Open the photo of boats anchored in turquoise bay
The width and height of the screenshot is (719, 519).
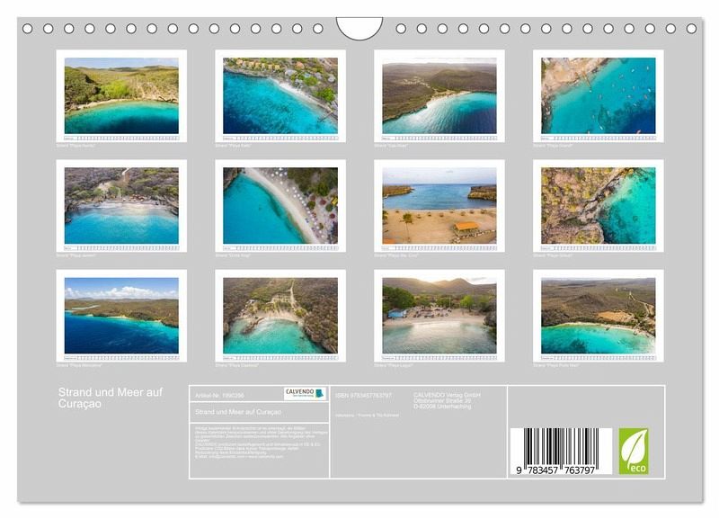(598, 95)
